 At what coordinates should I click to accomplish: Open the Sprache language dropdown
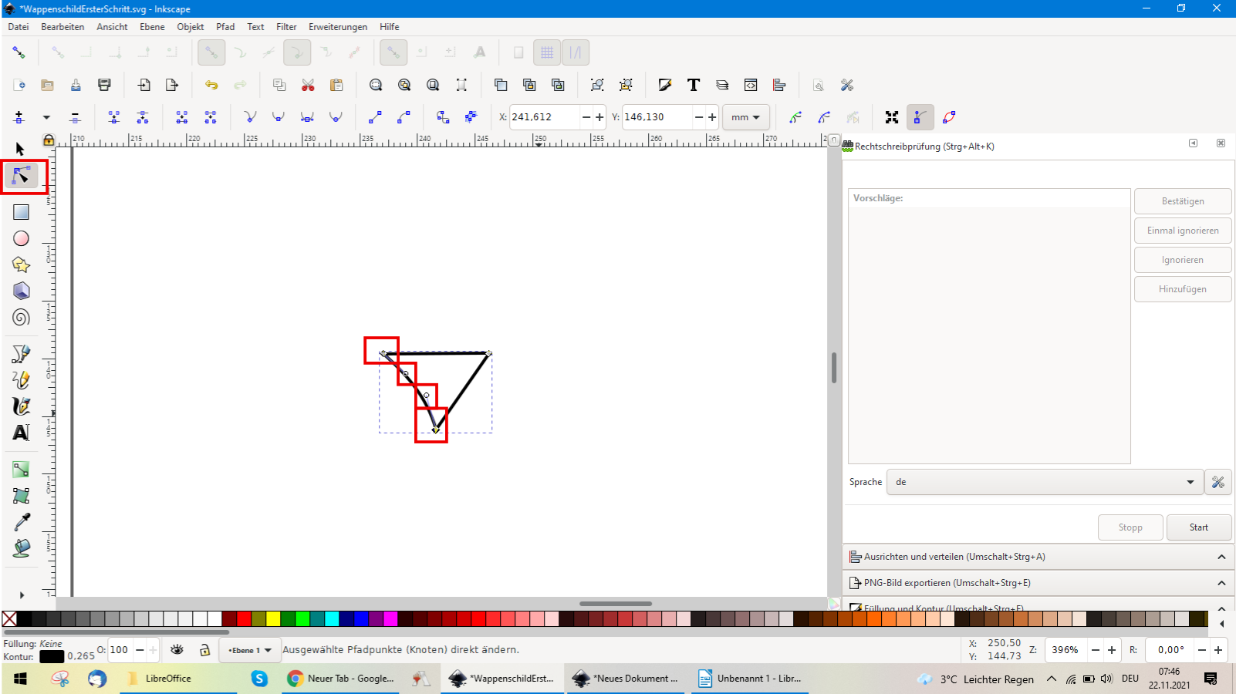[1044, 482]
